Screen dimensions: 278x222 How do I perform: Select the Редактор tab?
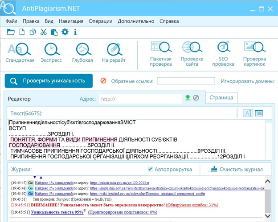[x=19, y=99]
